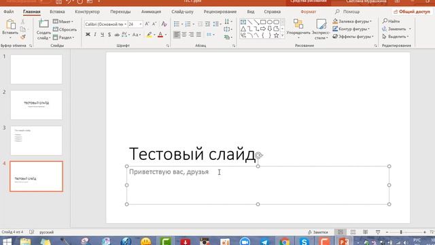Open the File (Файл) tab
435x245 pixels.
pyautogui.click(x=9, y=12)
